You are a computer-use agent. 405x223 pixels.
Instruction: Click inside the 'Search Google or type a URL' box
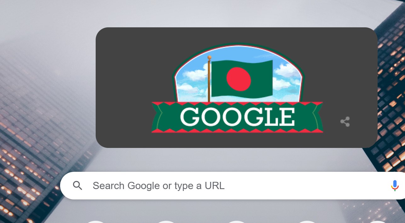tap(233, 186)
